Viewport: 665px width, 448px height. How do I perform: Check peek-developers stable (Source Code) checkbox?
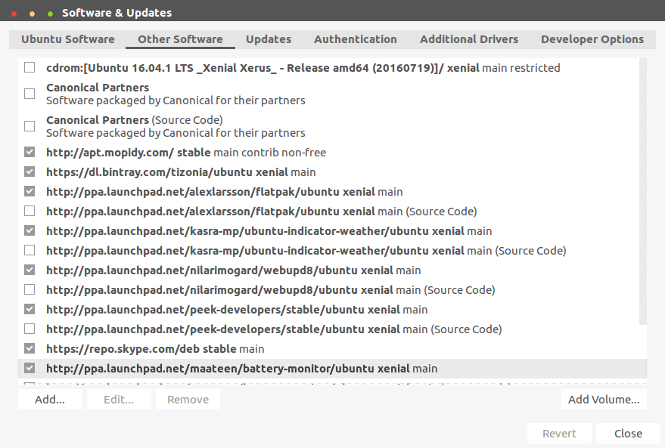tap(30, 329)
